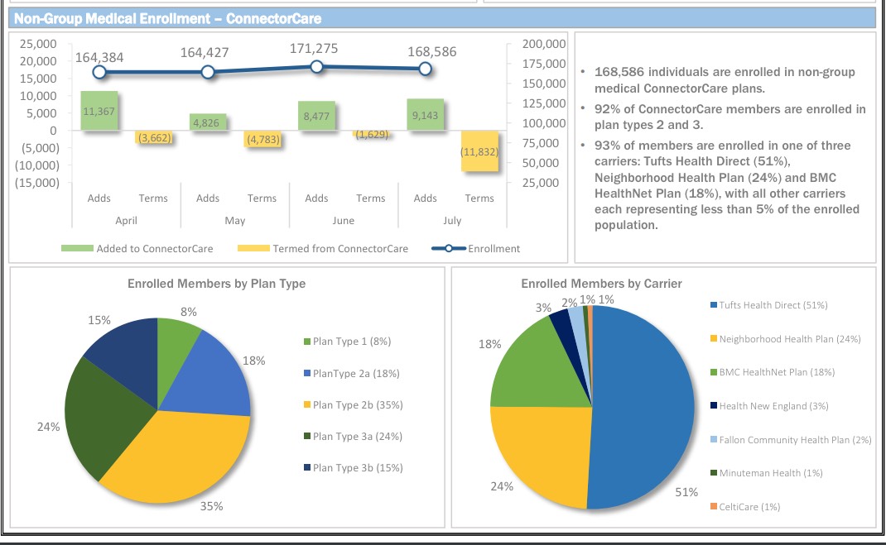The image size is (886, 545).
Task: Click the Plan Type 1 legend swatch
Action: (x=306, y=342)
